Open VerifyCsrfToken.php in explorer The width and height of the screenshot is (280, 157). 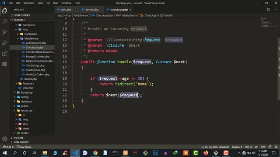[38, 75]
